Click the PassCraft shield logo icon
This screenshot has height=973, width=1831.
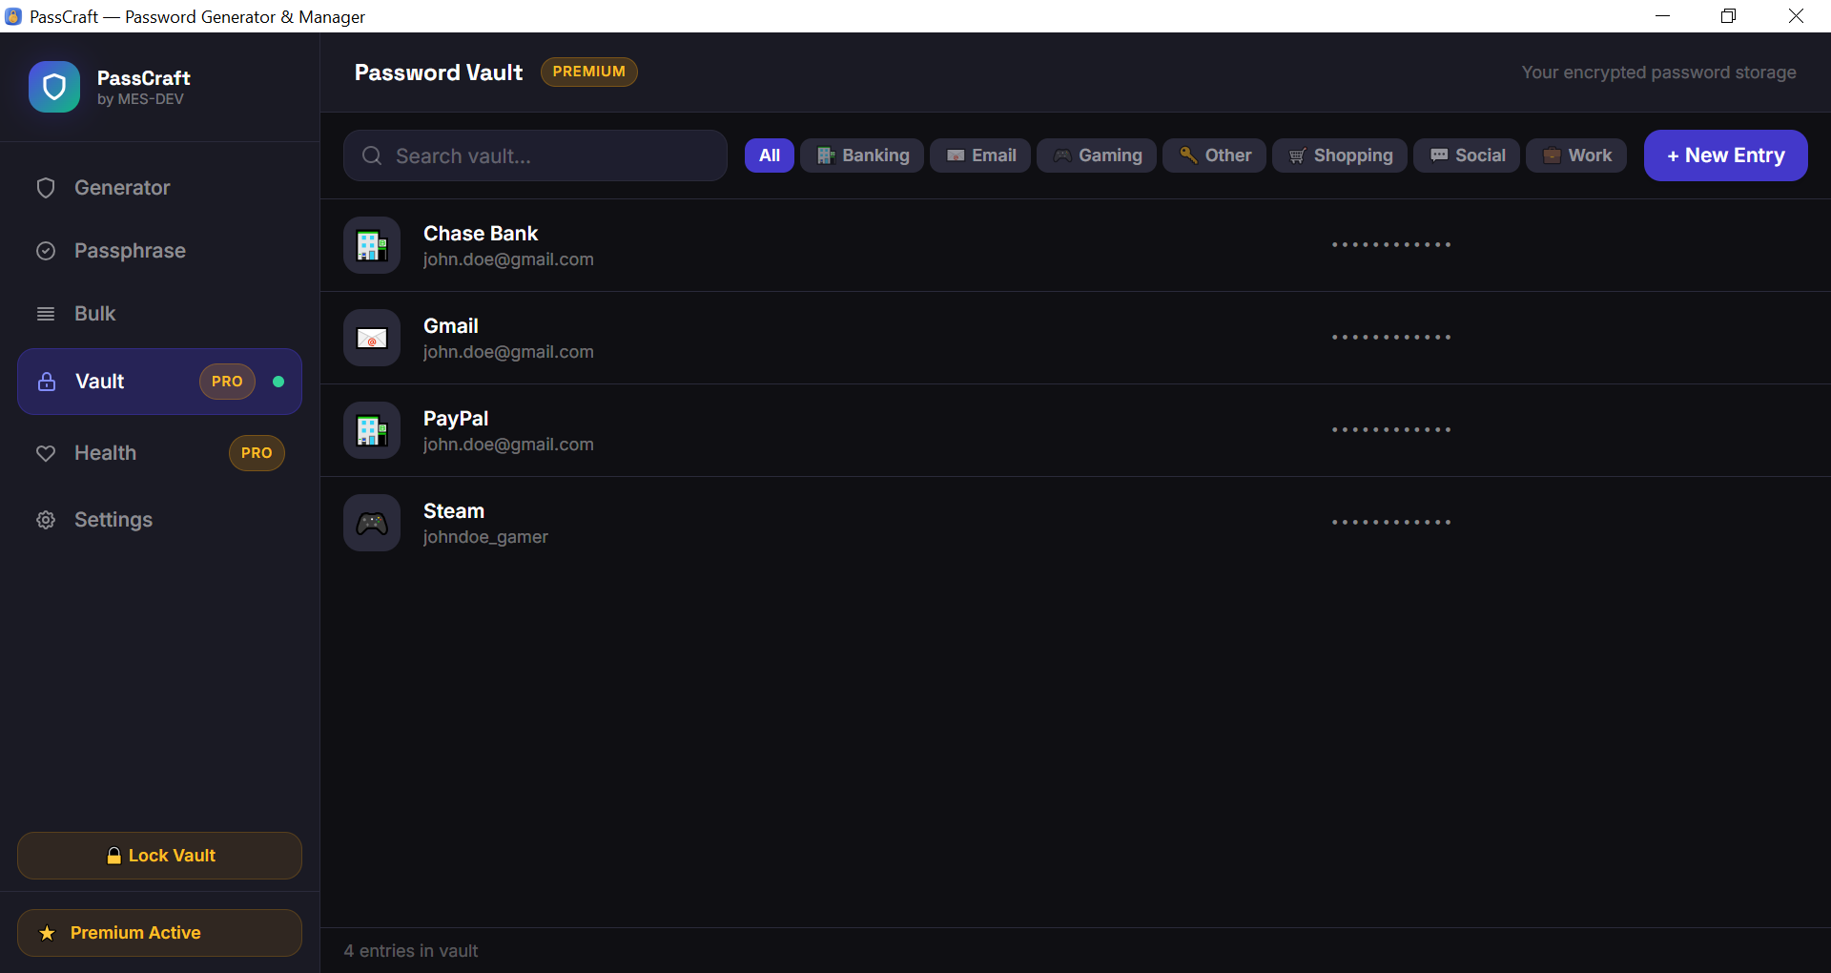[x=54, y=87]
